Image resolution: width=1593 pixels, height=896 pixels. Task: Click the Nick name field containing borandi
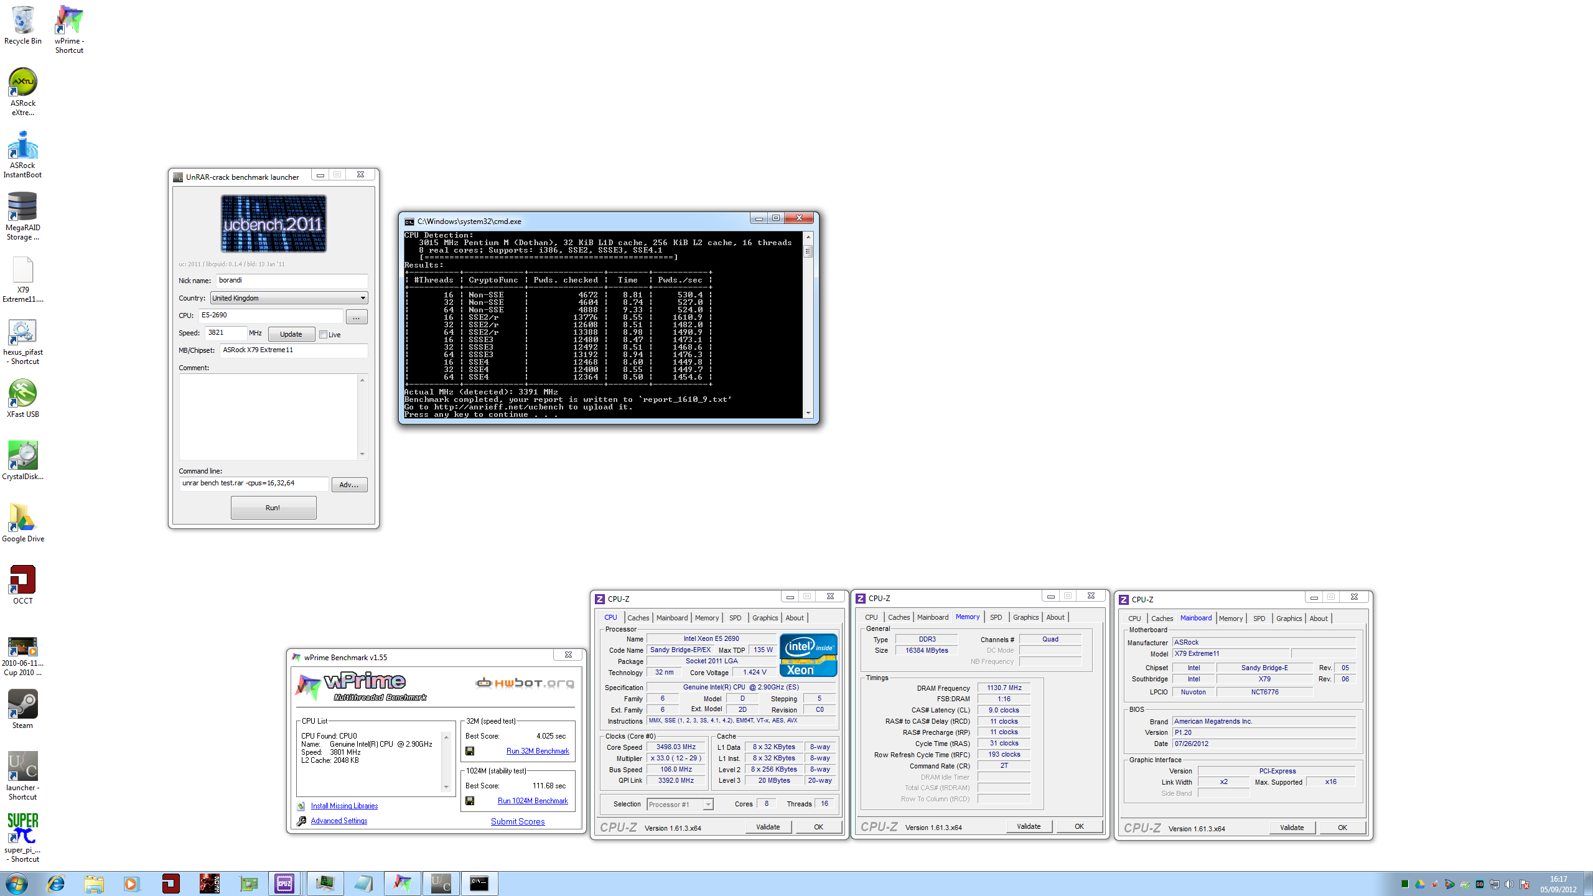point(292,281)
